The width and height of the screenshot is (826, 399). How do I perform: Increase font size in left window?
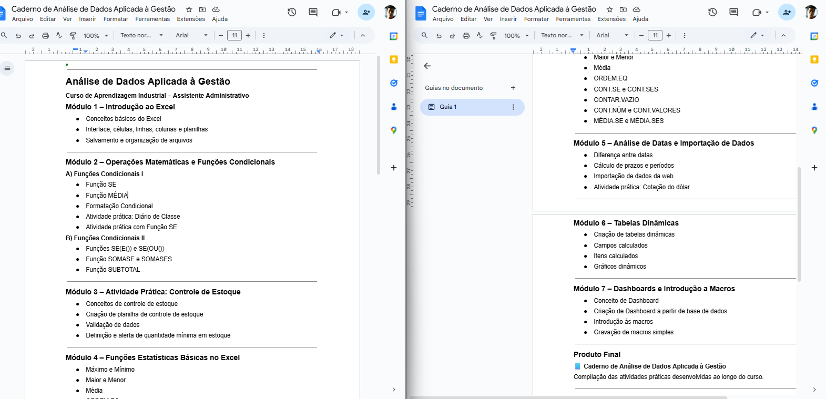pyautogui.click(x=248, y=35)
